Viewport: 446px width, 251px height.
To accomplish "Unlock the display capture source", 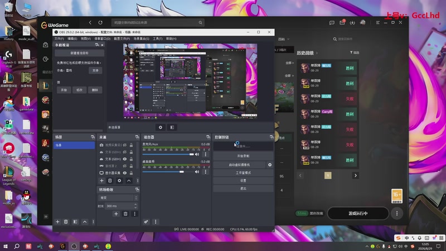I will (x=131, y=173).
